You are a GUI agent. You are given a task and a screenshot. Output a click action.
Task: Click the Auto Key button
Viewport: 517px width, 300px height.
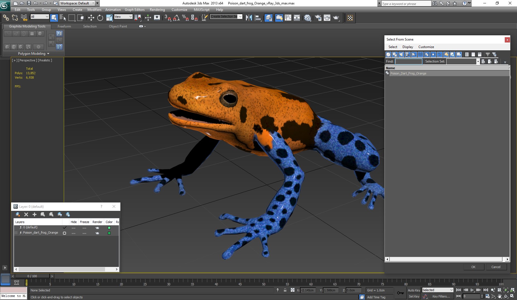(x=414, y=290)
